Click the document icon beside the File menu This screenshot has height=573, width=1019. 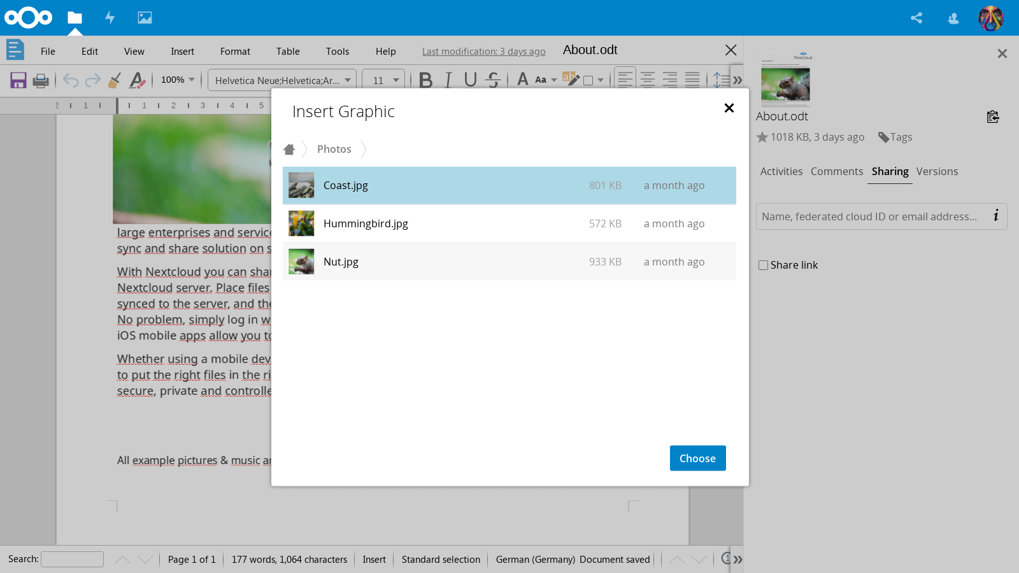click(x=15, y=50)
